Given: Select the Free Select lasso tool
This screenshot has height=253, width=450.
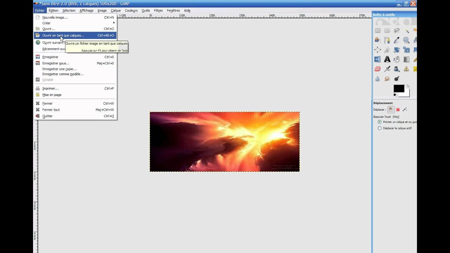Looking at the screenshot, I should point(397,31).
